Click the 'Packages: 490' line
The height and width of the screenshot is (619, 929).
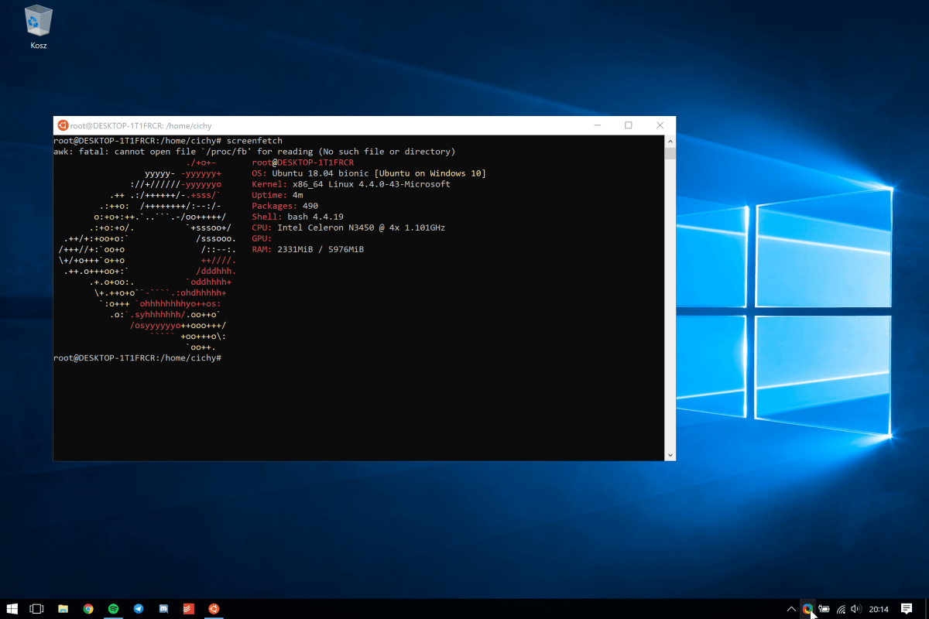(x=285, y=207)
